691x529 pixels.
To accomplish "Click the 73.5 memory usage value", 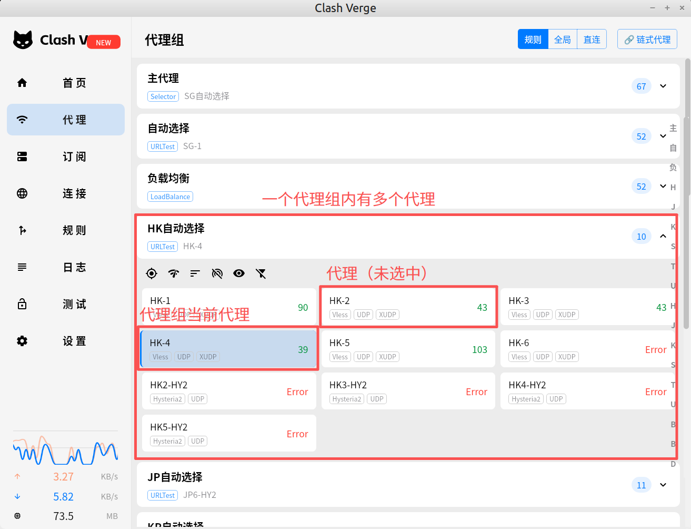I will (63, 516).
